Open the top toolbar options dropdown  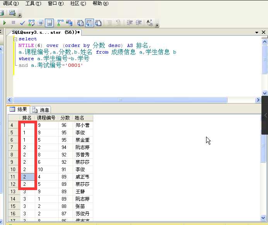pyautogui.click(x=20, y=16)
